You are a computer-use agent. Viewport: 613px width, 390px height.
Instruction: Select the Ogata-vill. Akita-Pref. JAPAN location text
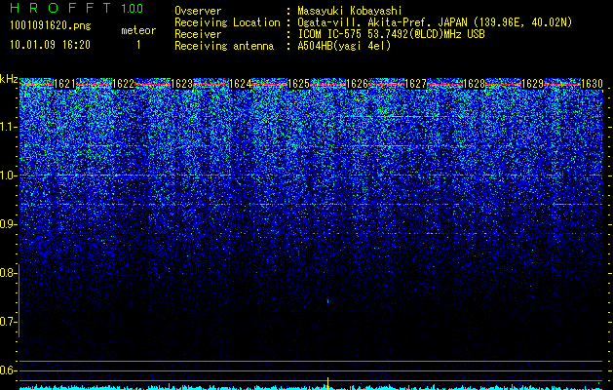coord(435,22)
